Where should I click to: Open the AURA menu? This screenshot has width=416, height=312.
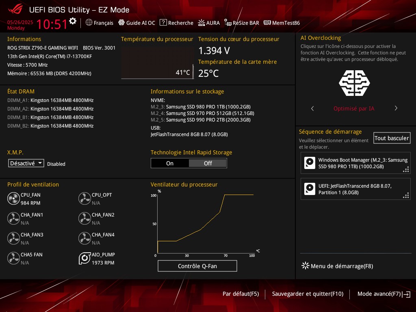209,23
